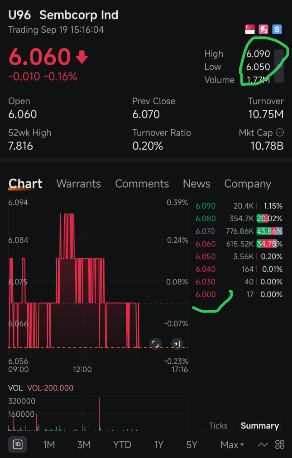Tap the blue dollar sign icon

click(x=277, y=29)
